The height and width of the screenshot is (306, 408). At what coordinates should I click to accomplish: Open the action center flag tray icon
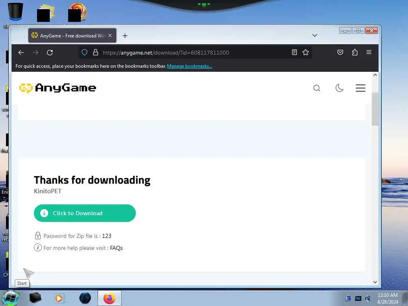(x=348, y=298)
